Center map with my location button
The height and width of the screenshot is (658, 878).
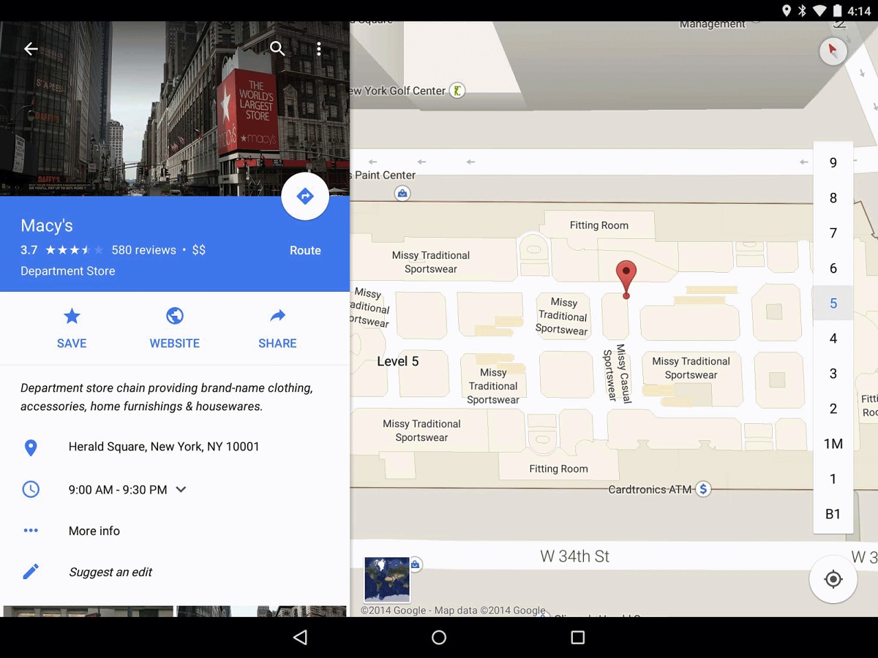(x=833, y=579)
